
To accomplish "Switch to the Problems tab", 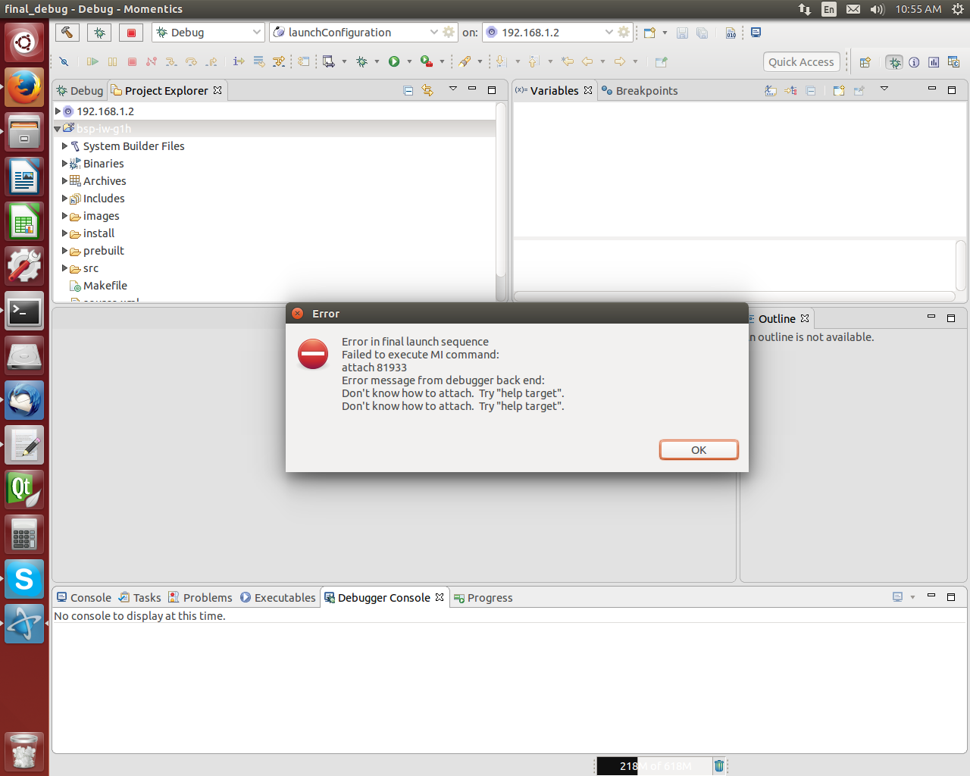I will click(207, 598).
